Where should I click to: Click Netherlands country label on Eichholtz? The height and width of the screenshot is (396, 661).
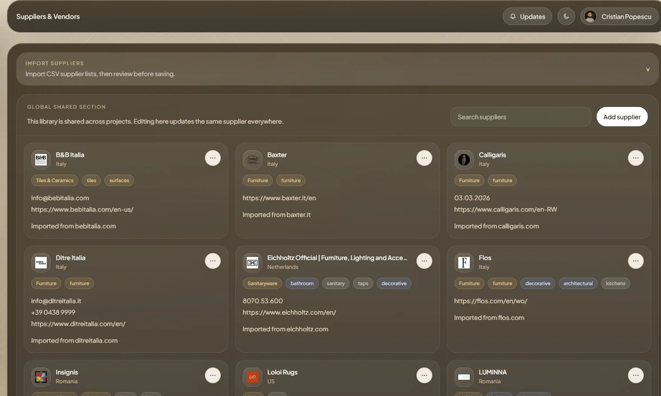coord(282,267)
